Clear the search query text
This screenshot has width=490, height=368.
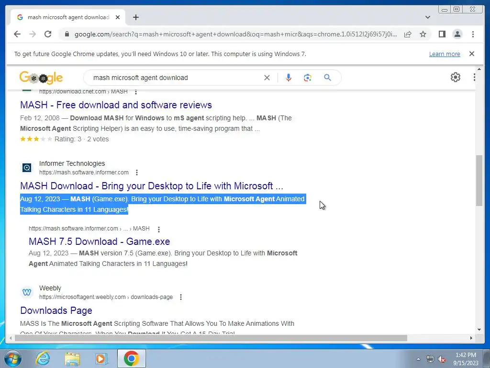(267, 78)
